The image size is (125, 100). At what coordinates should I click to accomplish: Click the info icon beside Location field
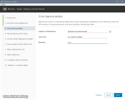110,32
